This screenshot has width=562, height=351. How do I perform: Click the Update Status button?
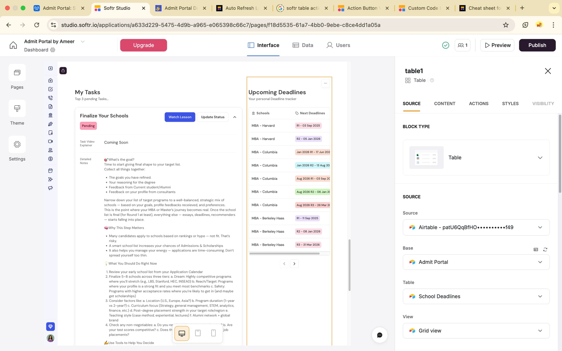pyautogui.click(x=213, y=117)
